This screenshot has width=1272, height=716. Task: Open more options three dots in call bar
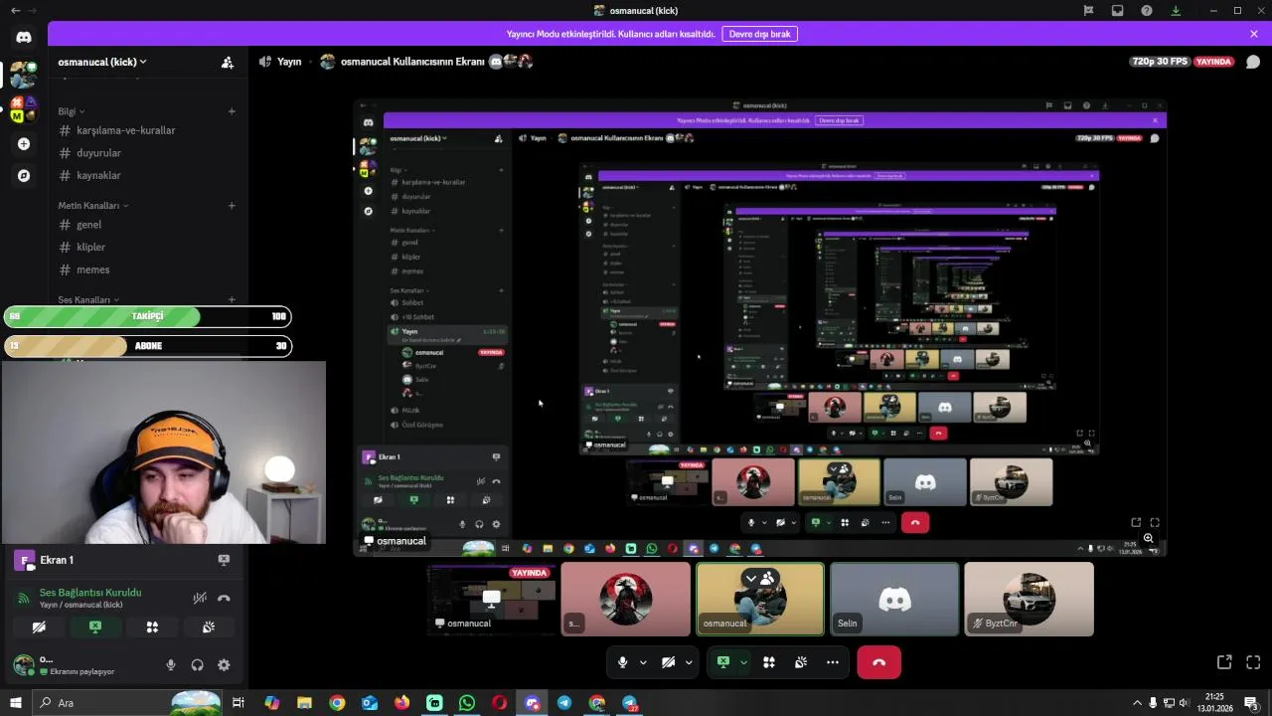coord(833,662)
